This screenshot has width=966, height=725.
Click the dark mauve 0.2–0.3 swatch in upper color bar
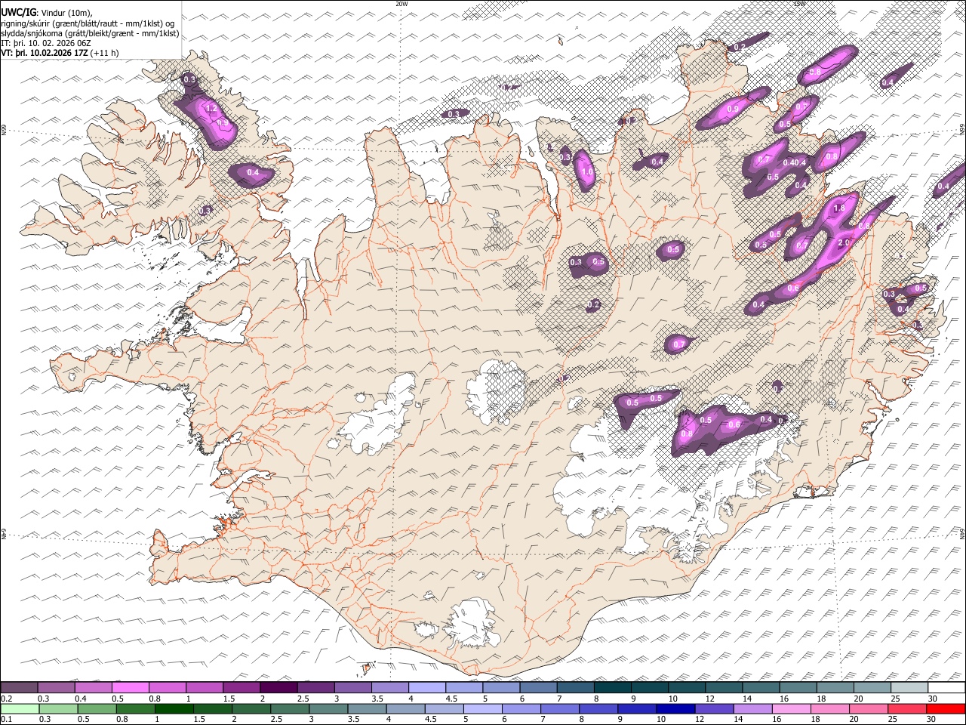tap(20, 687)
